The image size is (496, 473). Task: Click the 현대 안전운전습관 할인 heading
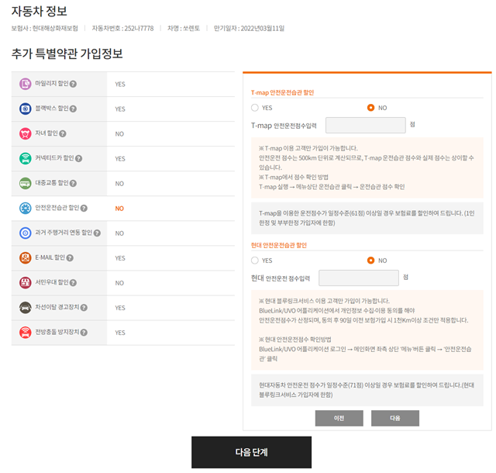pos(279,245)
